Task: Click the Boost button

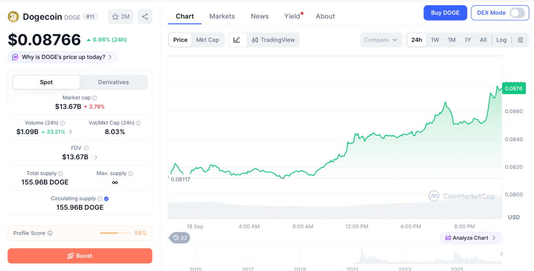Action: click(x=80, y=256)
